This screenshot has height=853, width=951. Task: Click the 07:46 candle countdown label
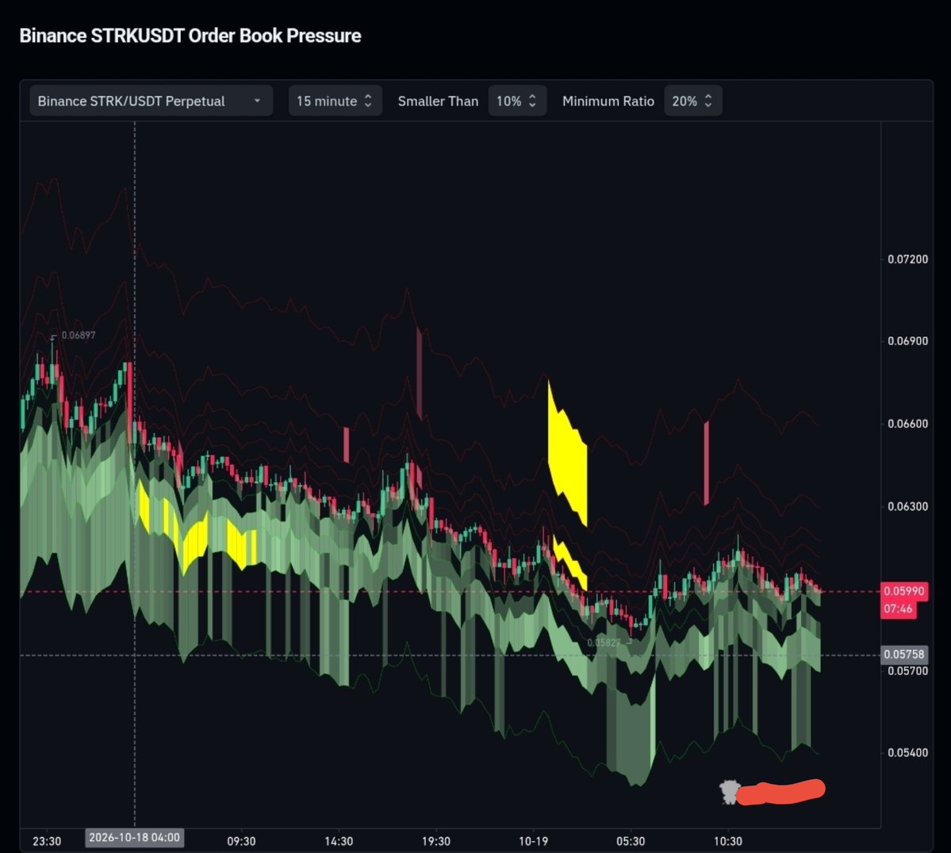point(898,609)
